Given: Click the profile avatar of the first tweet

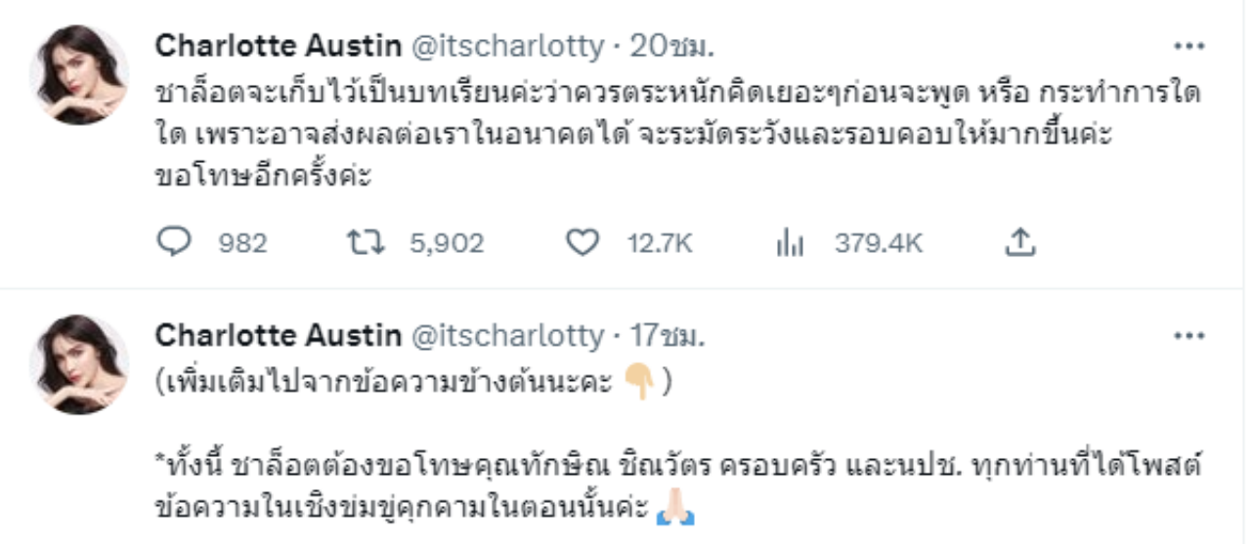Looking at the screenshot, I should pyautogui.click(x=80, y=75).
